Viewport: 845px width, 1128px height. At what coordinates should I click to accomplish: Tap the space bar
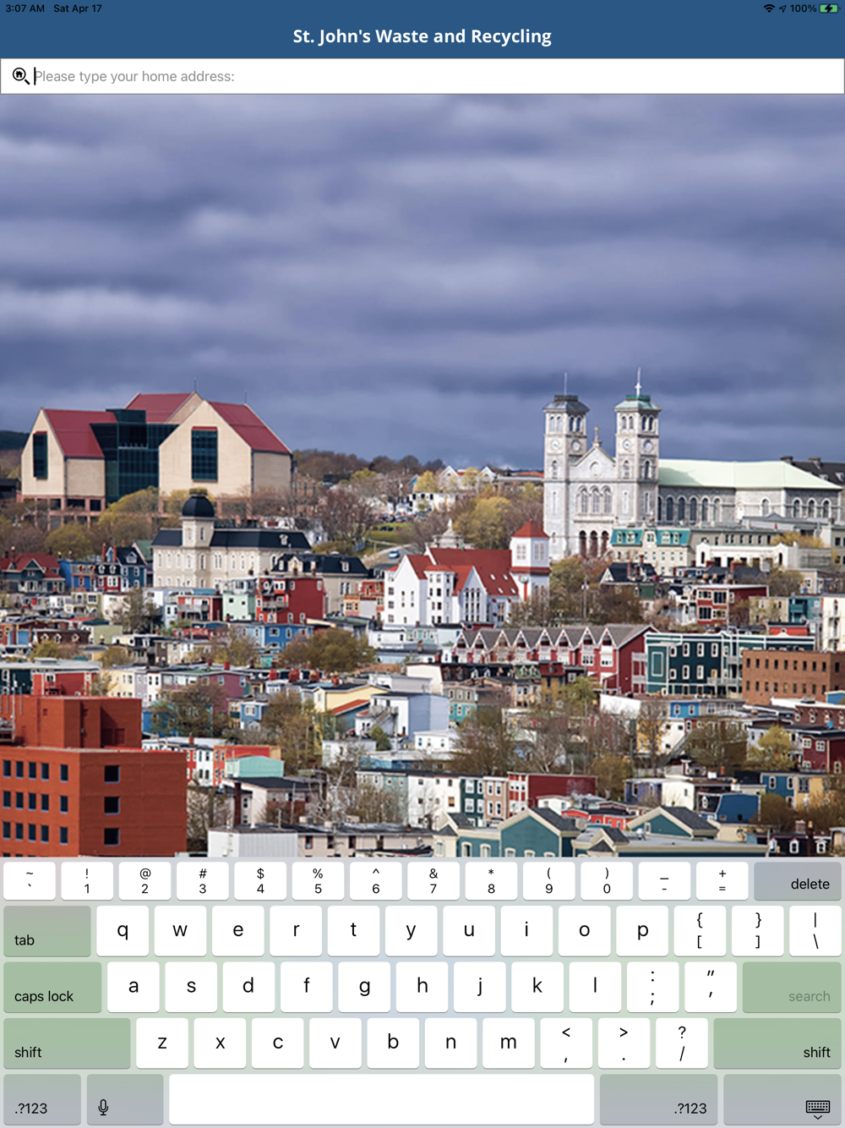pyautogui.click(x=381, y=1099)
